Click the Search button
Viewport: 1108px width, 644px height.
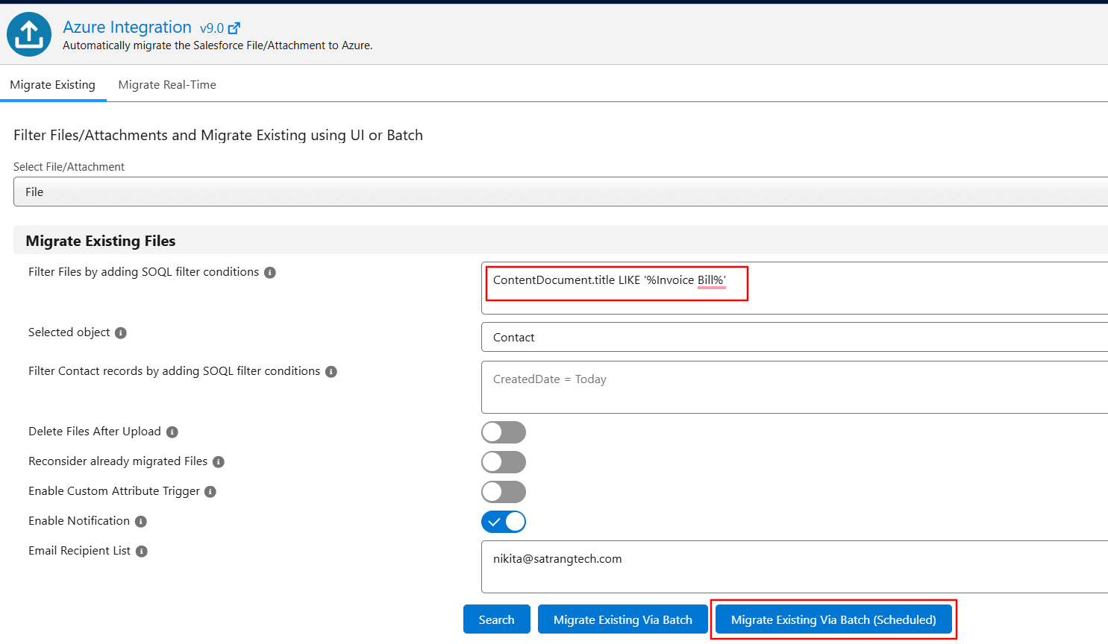(x=497, y=619)
